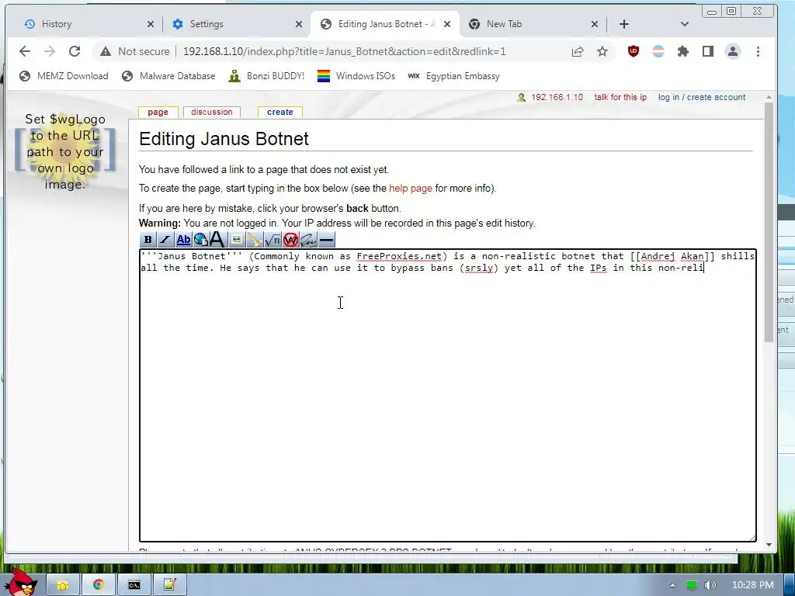The height and width of the screenshot is (596, 795).
Task: Insert internal link with Ab icon
Action: 183,240
